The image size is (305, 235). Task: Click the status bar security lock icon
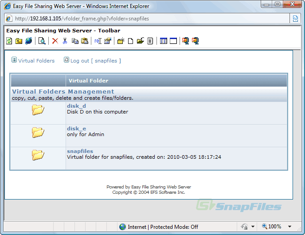244,227
